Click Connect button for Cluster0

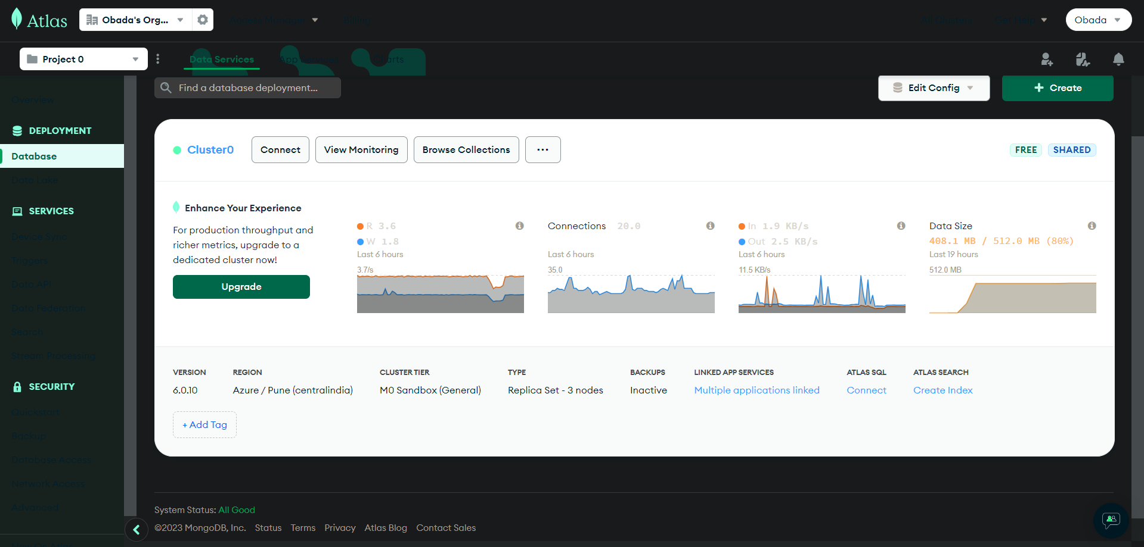coord(280,149)
